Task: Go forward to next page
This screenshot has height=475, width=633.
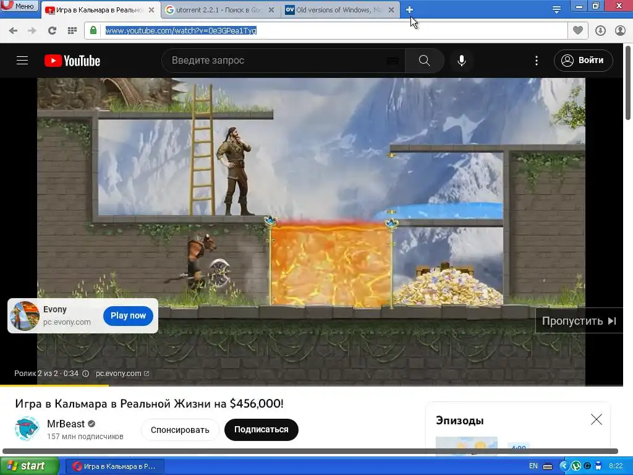Action: (x=32, y=30)
